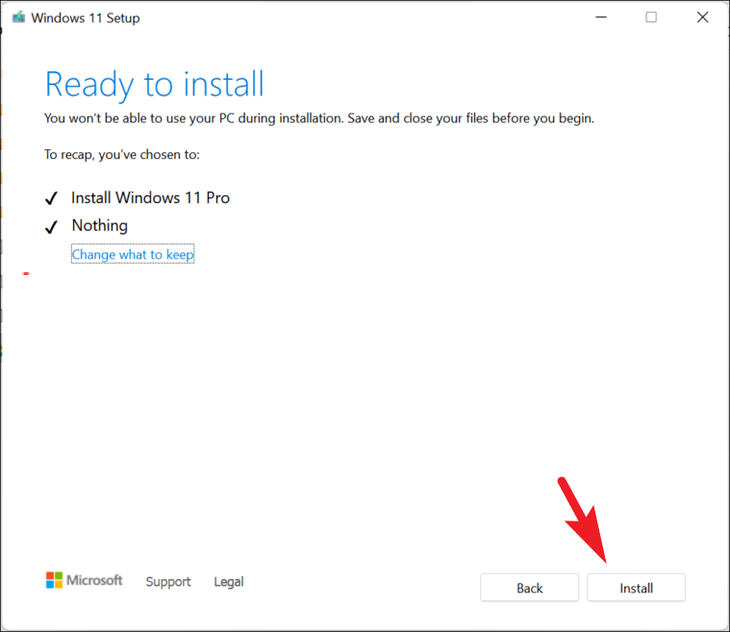Close the Windows 11 Setup window
The width and height of the screenshot is (730, 632).
click(702, 17)
